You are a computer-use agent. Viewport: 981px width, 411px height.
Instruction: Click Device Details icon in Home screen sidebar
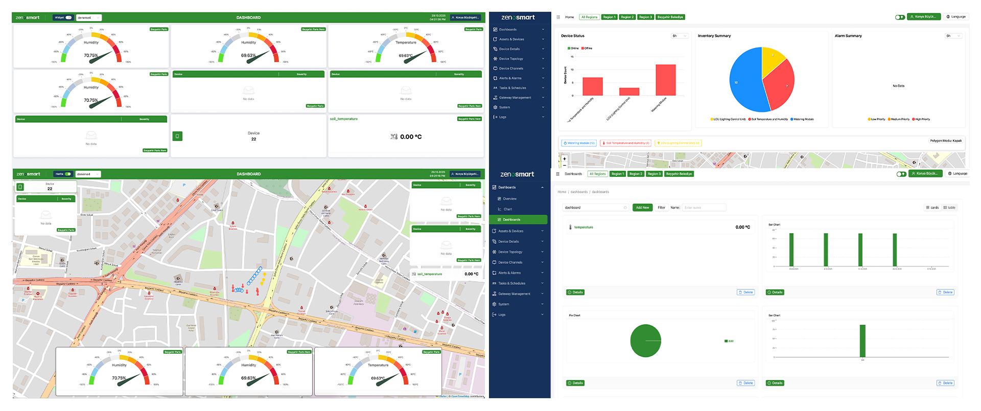[x=495, y=49]
